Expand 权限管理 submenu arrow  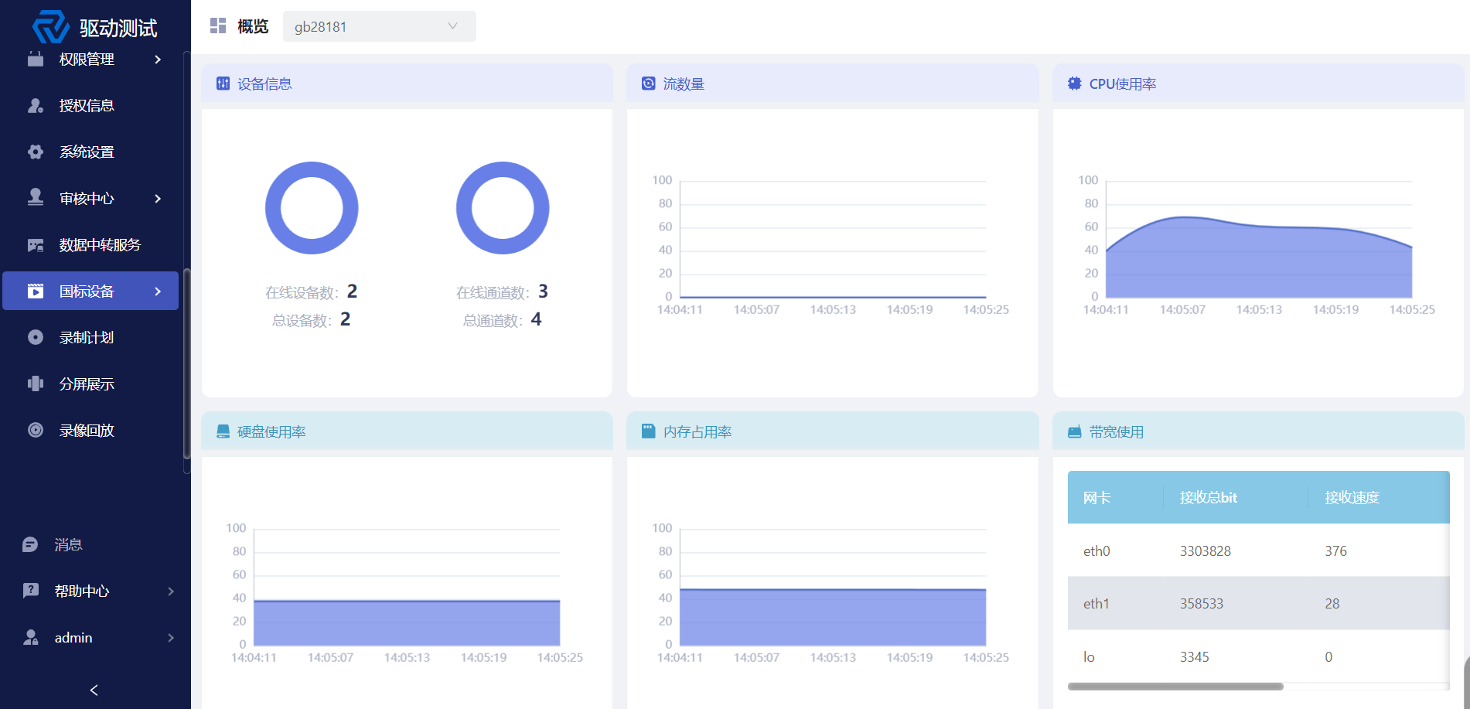[x=158, y=60]
